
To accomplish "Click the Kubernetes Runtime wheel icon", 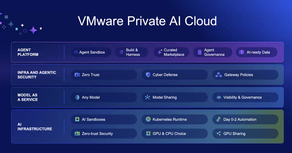I will 148,119.
